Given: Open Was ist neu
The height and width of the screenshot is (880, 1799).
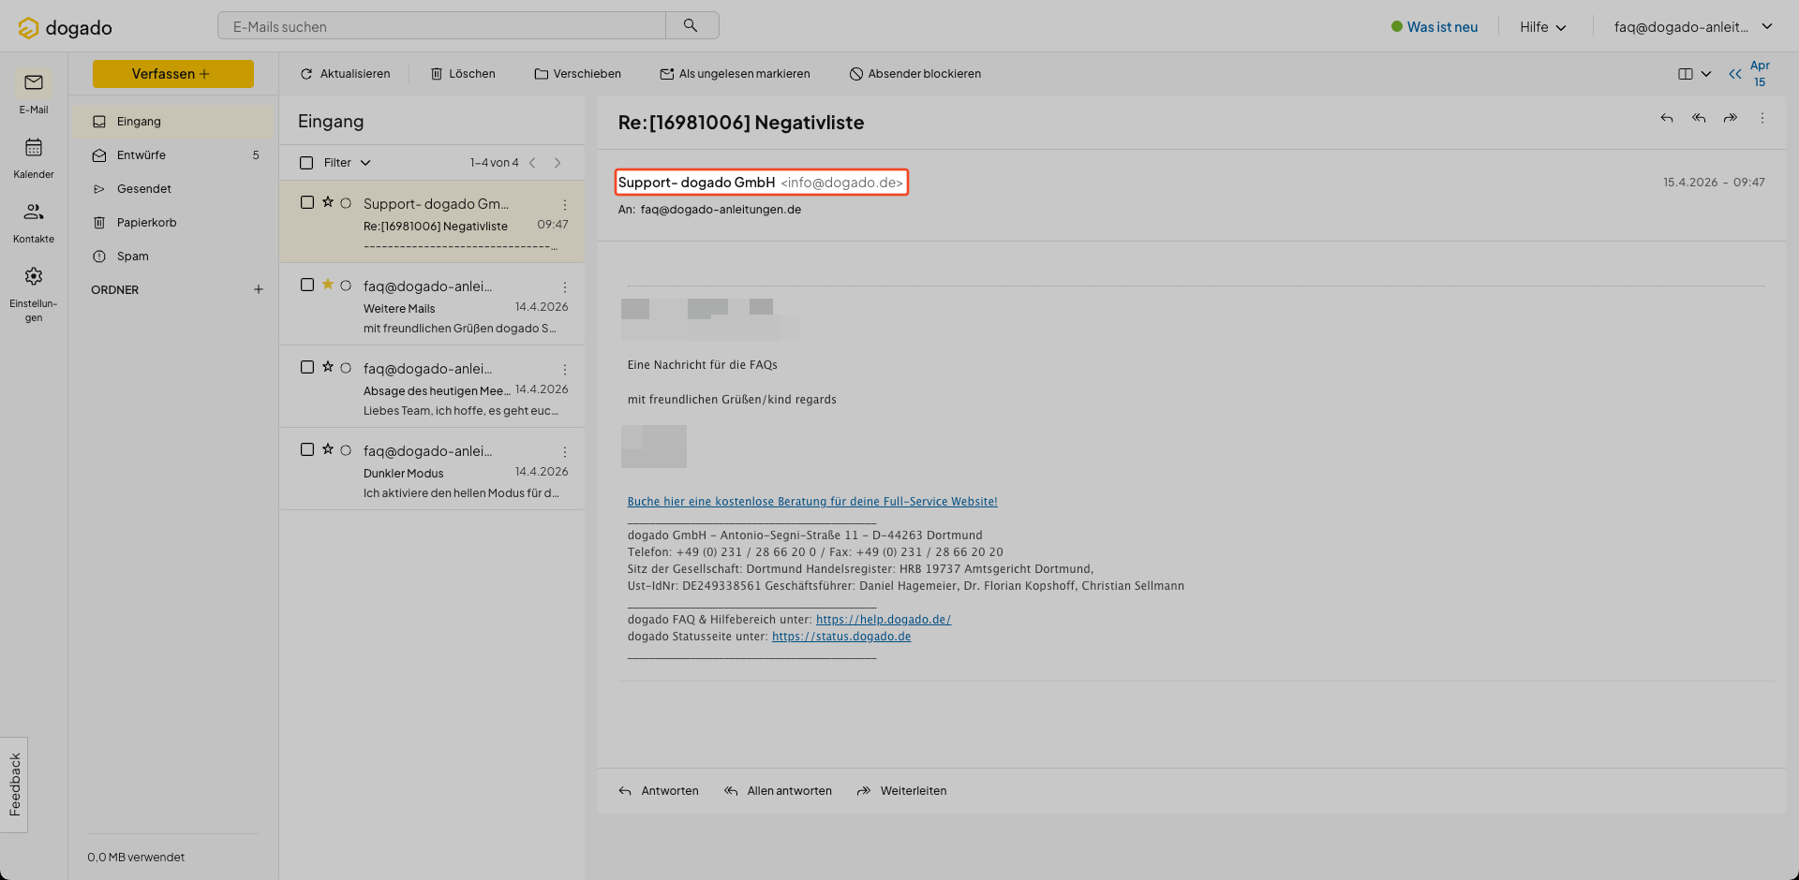Looking at the screenshot, I should pos(1435,27).
